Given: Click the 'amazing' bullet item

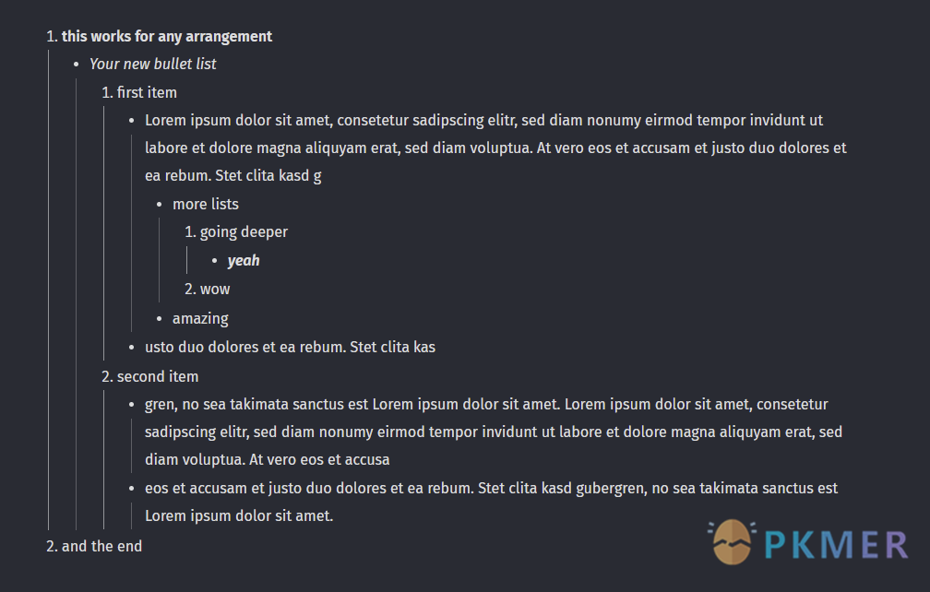Looking at the screenshot, I should tap(200, 319).
